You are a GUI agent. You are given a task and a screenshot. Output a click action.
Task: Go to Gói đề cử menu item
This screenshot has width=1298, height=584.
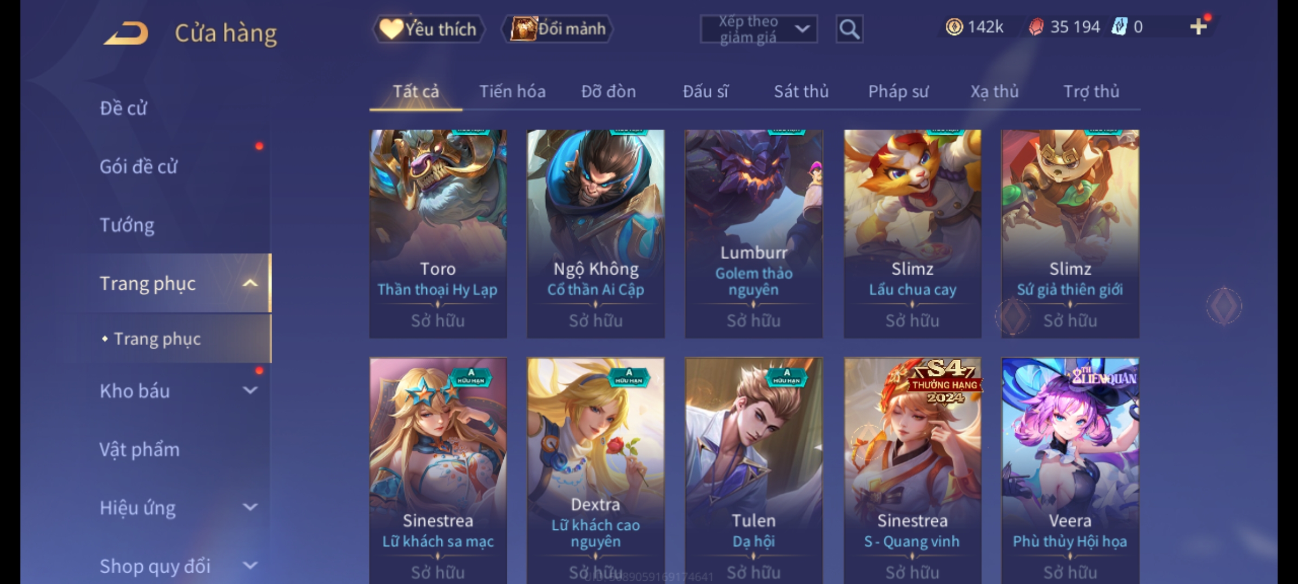point(138,167)
